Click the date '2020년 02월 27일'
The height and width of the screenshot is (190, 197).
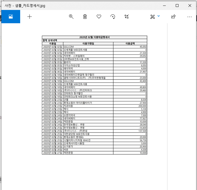point(52,153)
